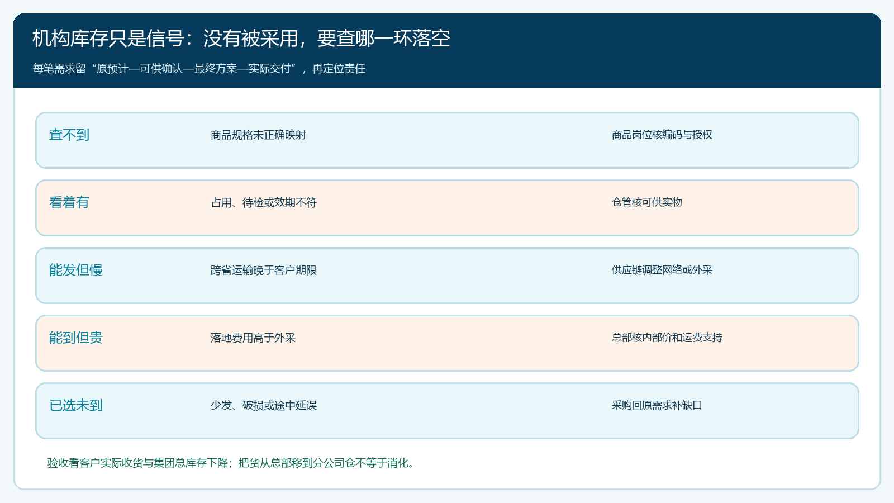Viewport: 894px width, 503px height.
Task: Click footer note starting with 验收看客户实际收货
Action: [231, 463]
